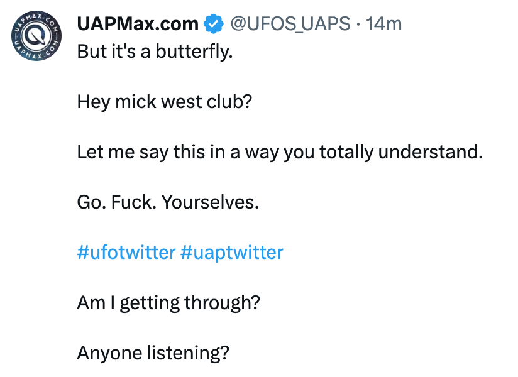Viewport: 518px width, 377px height.
Task: Open the UAPMax.com display name
Action: [138, 25]
